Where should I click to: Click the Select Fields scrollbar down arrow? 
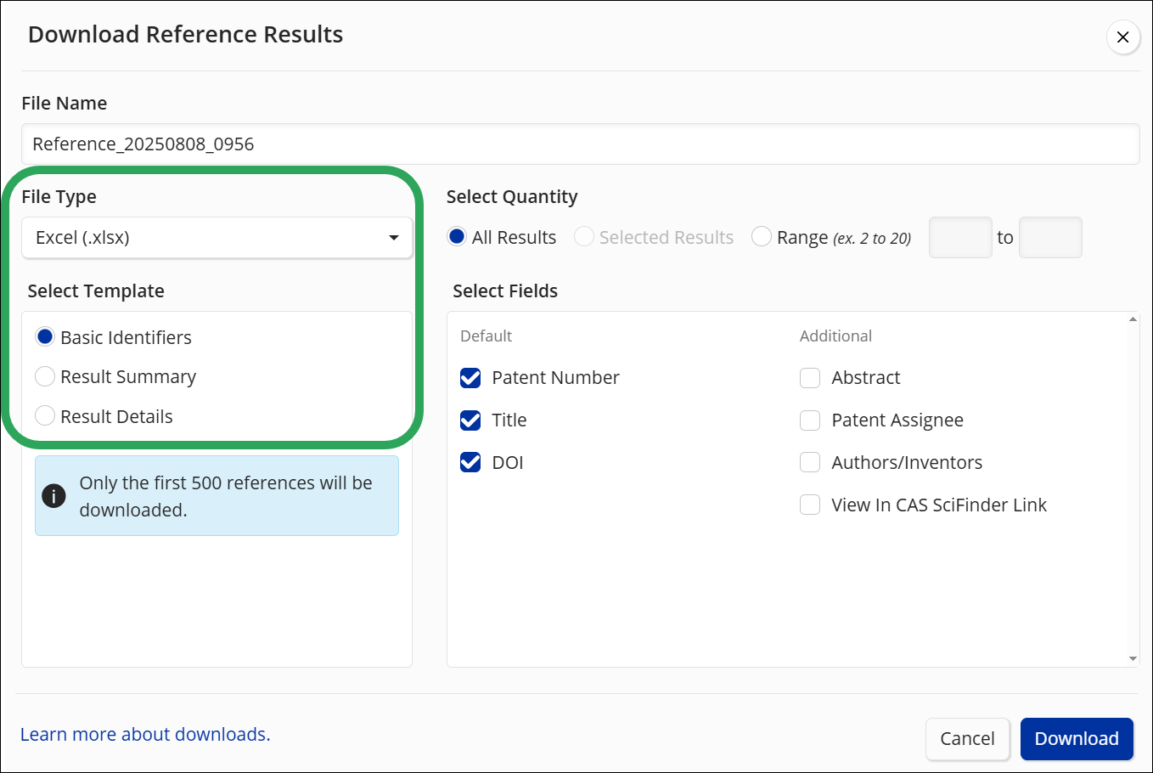click(x=1133, y=659)
